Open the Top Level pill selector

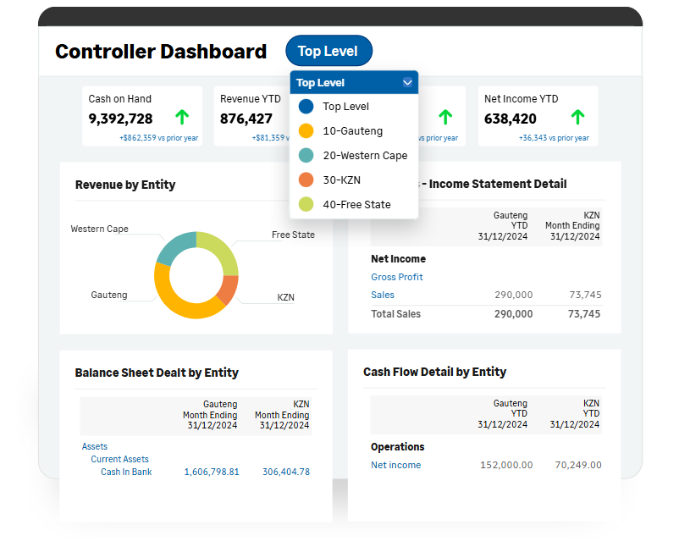coord(328,51)
